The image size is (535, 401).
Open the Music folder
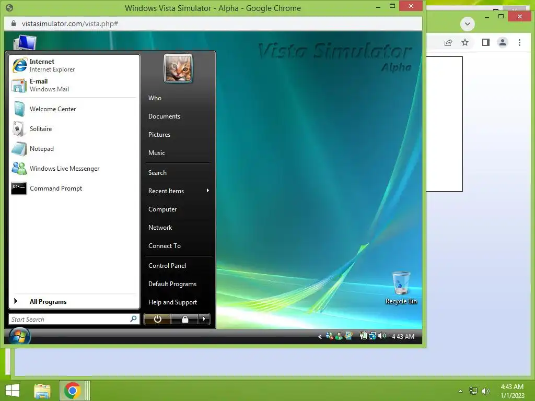point(157,153)
